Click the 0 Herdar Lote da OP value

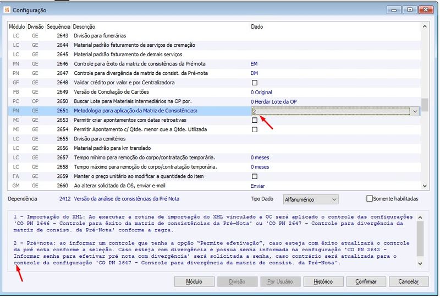(x=273, y=102)
